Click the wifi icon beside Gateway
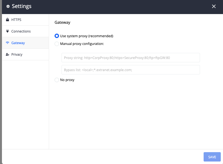 pos(7,43)
